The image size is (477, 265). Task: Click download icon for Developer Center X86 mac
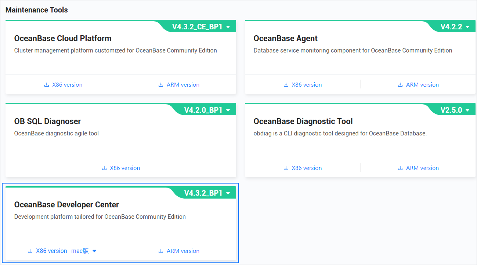coord(30,251)
